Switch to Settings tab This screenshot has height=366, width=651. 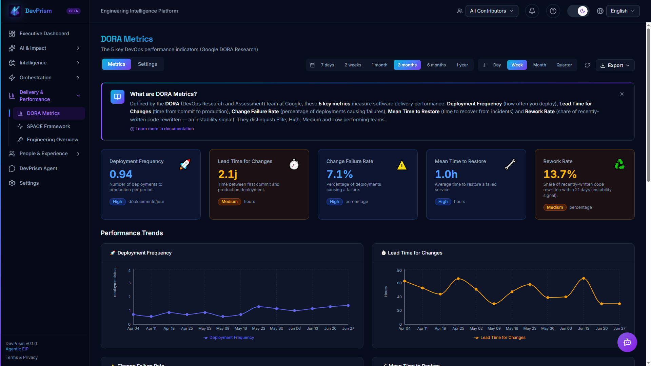pos(147,64)
